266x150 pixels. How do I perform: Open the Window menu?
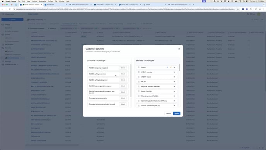62,1
